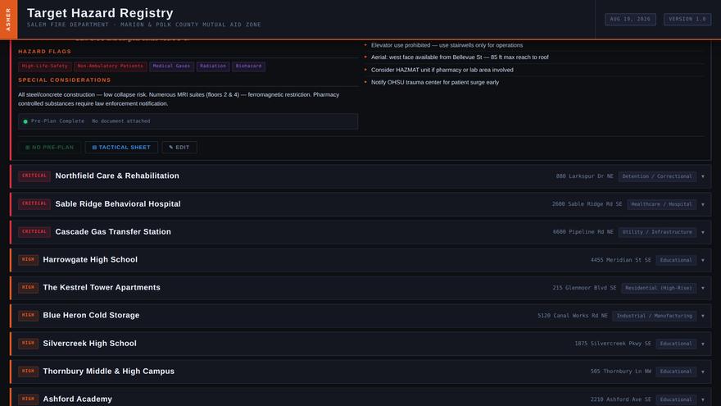
Task: Click the No Pre-Plan button
Action: (x=50, y=148)
